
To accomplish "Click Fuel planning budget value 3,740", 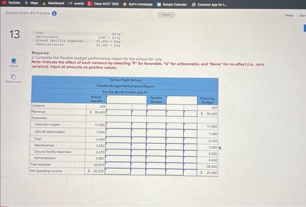I will click(x=213, y=141).
